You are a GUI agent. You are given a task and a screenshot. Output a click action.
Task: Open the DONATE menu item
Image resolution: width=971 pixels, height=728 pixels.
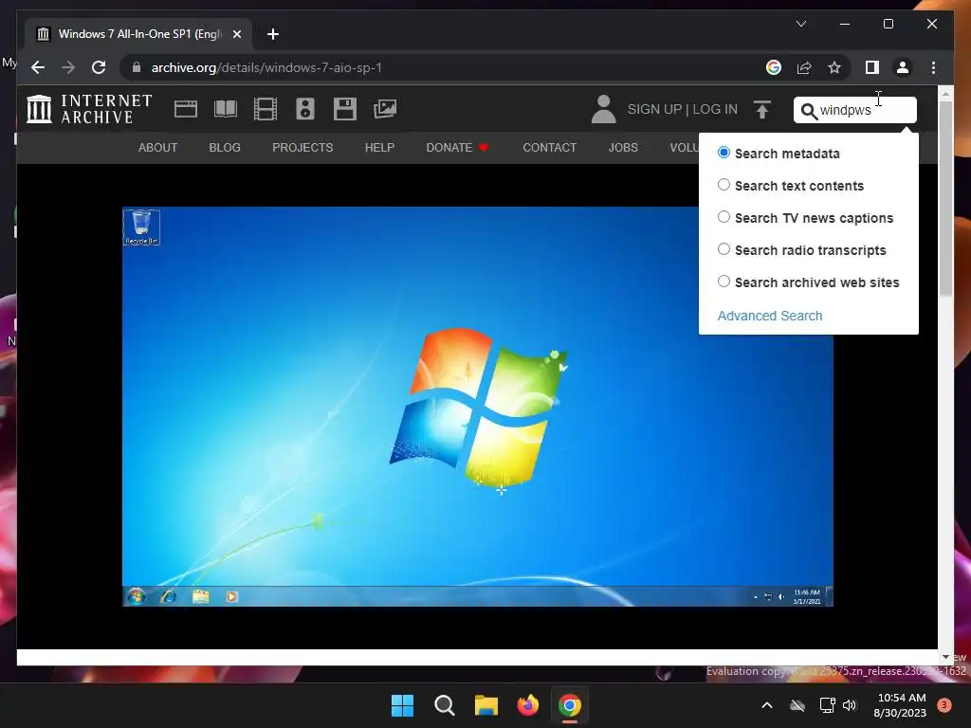click(457, 147)
